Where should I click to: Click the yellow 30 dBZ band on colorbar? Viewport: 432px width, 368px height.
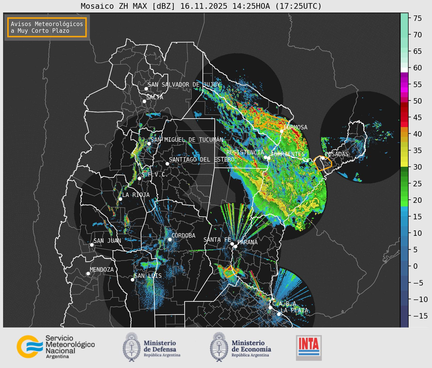click(404, 164)
